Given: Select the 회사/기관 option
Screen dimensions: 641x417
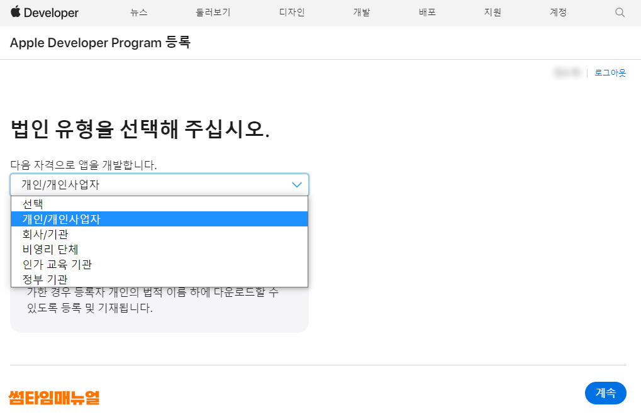Looking at the screenshot, I should (x=159, y=234).
